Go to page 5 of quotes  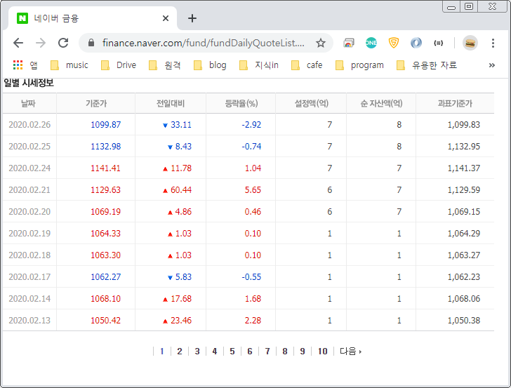point(232,352)
